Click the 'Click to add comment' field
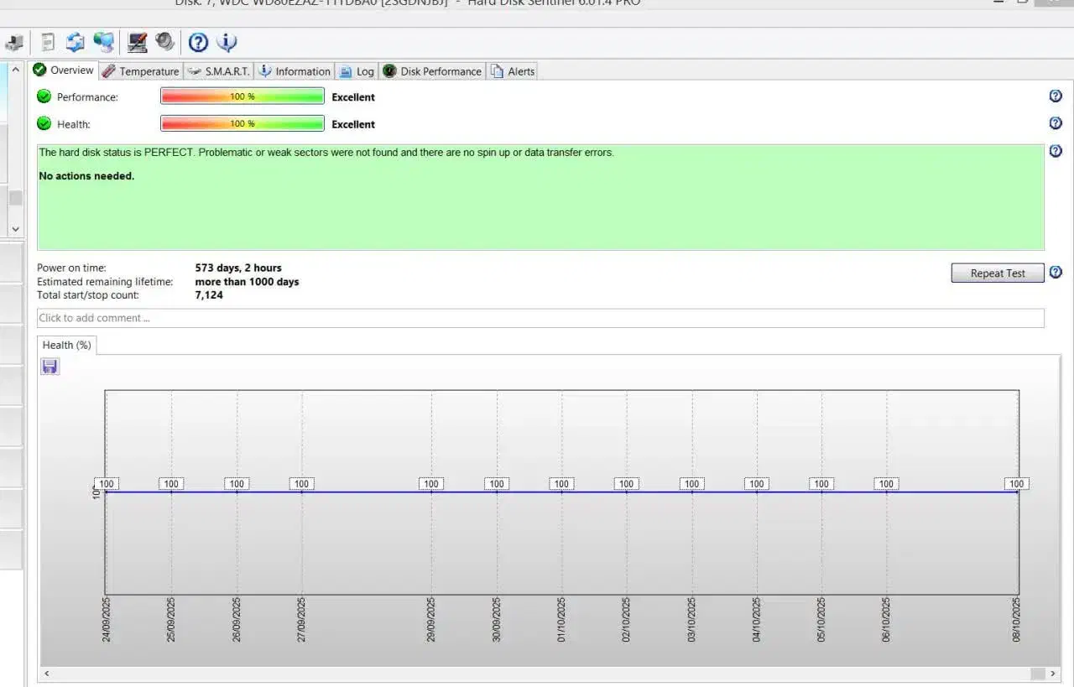1074x687 pixels. click(540, 318)
